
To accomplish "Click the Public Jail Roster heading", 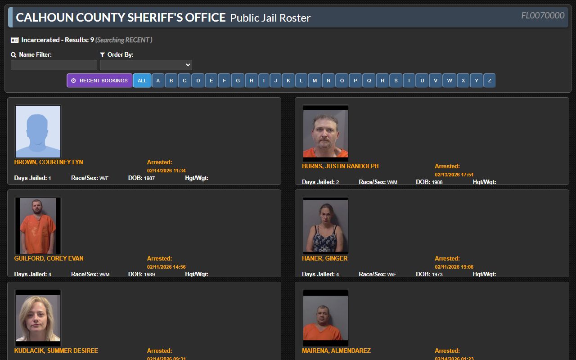I will 270,18.
